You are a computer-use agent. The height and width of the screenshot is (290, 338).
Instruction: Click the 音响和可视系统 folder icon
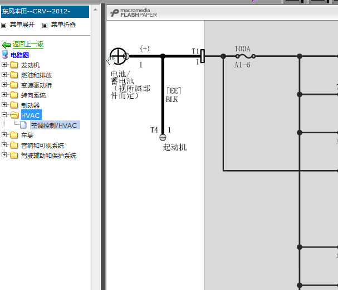[14, 145]
